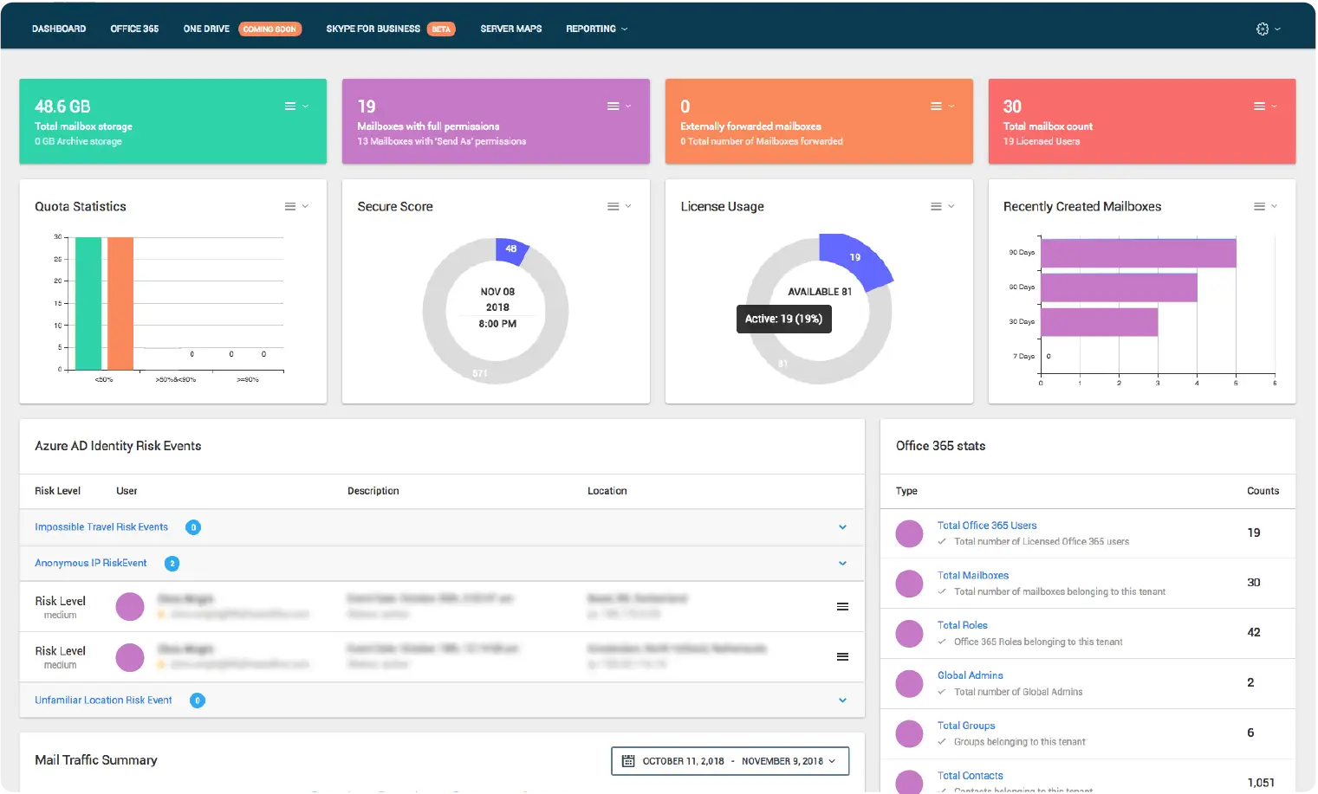Open Recently Created Mailboxes panel menu icon
This screenshot has width=1318, height=794.
click(x=1259, y=206)
